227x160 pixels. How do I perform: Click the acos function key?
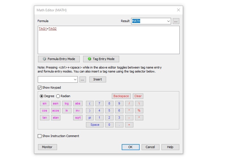pyautogui.click(x=56, y=110)
